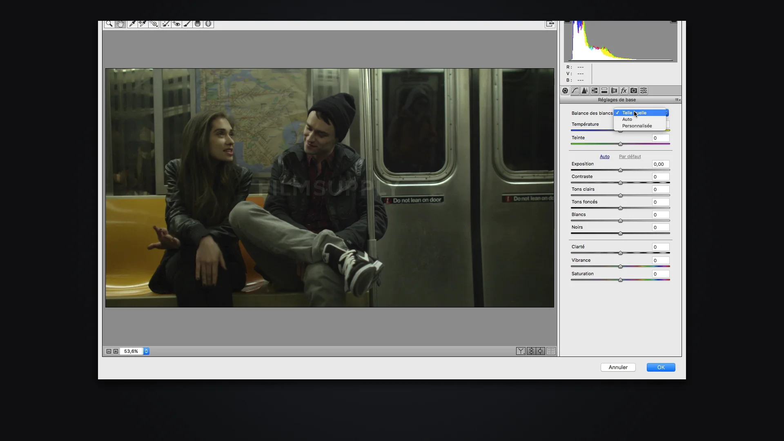Open the Detail panel tab
This screenshot has width=784, height=441.
(585, 91)
